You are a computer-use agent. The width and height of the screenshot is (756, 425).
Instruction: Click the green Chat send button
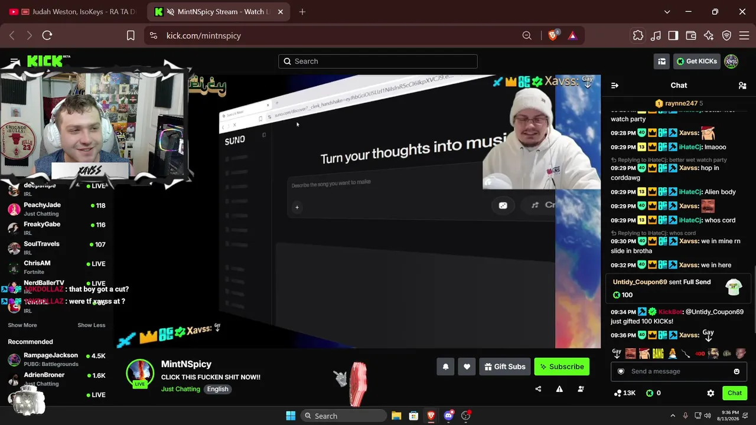point(735,393)
